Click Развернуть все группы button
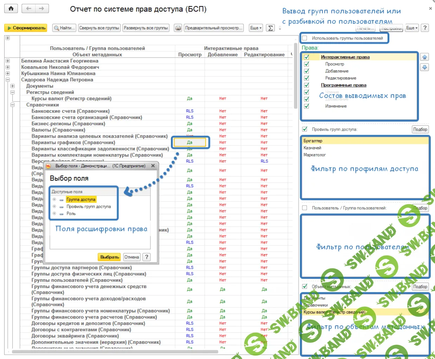The image size is (435, 359). [x=146, y=28]
